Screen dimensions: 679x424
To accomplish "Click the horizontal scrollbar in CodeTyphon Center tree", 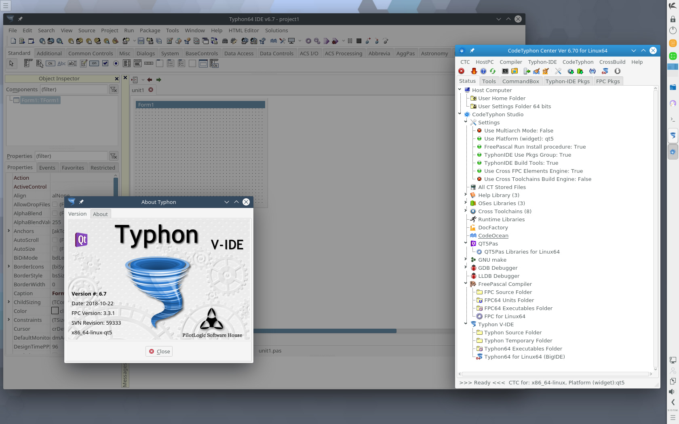I will click(556, 374).
